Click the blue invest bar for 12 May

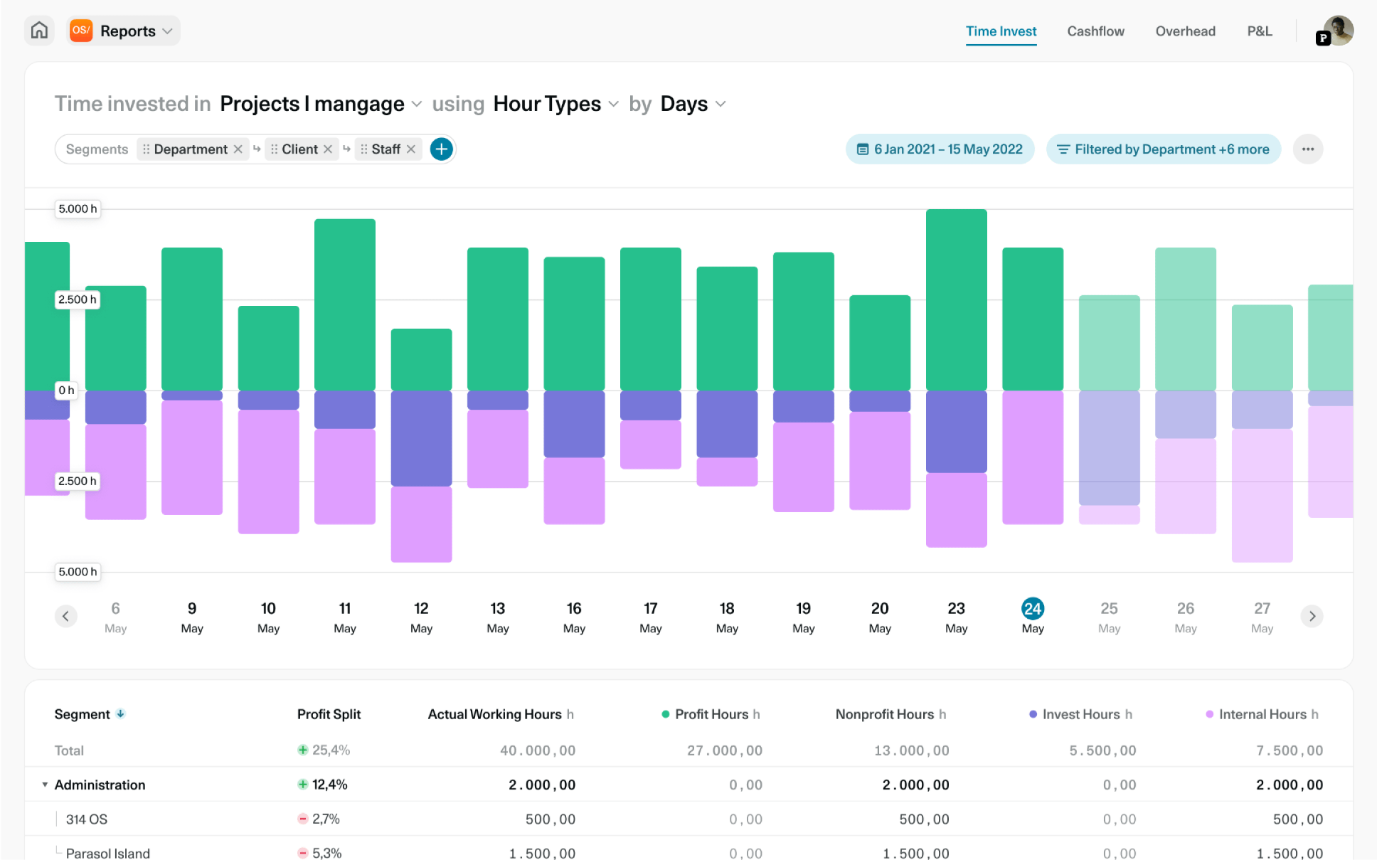(x=421, y=438)
